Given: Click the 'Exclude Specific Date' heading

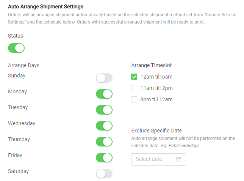Looking at the screenshot, I should [x=156, y=131].
